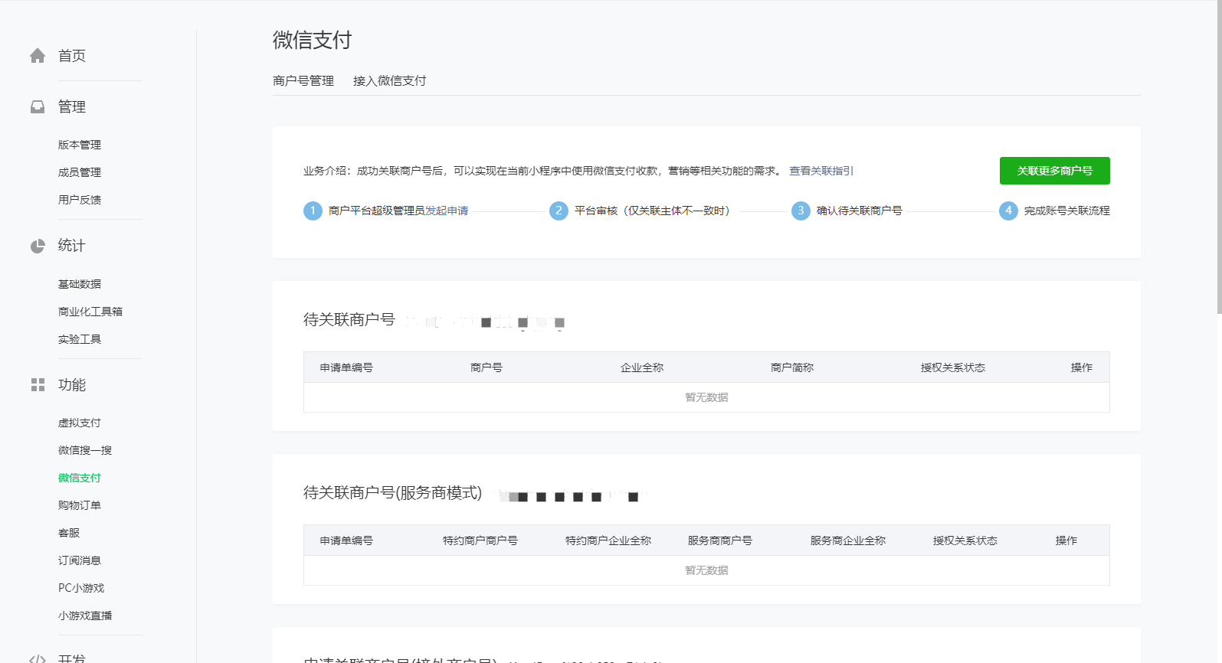This screenshot has height=663, width=1222.
Task: Click the 授权关系状态 header in 待关联商户号 table
Action: click(953, 367)
